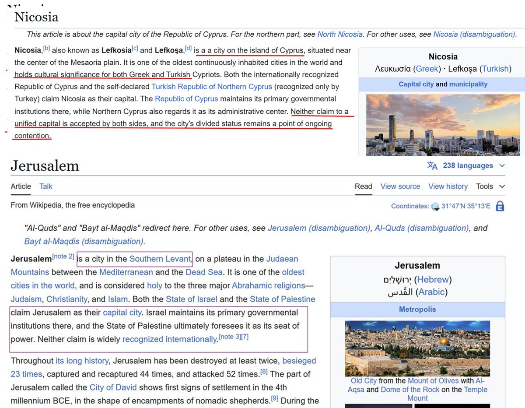Click the Judaism link

26,299
